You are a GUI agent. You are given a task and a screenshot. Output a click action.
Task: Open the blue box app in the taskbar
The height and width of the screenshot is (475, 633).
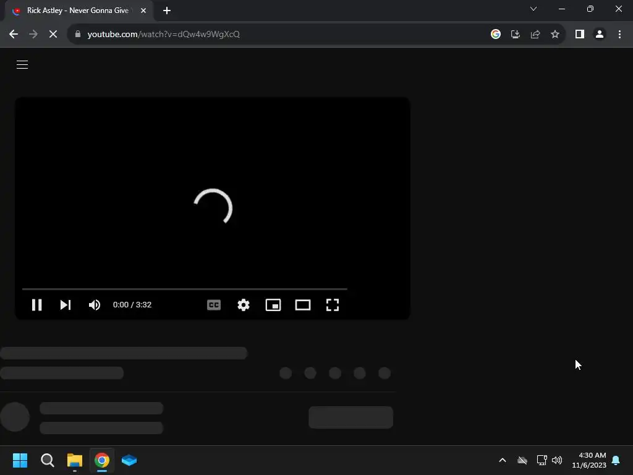129,460
